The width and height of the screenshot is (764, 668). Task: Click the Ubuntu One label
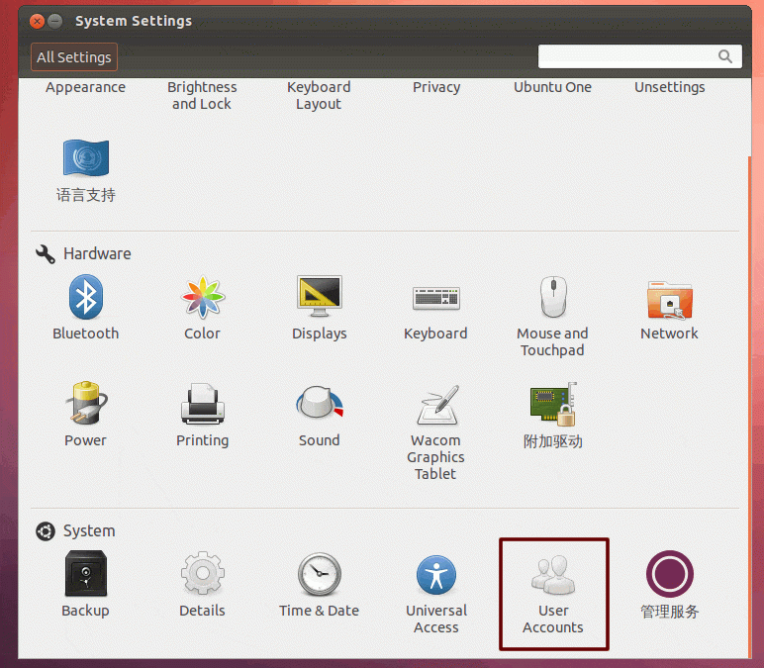[552, 87]
